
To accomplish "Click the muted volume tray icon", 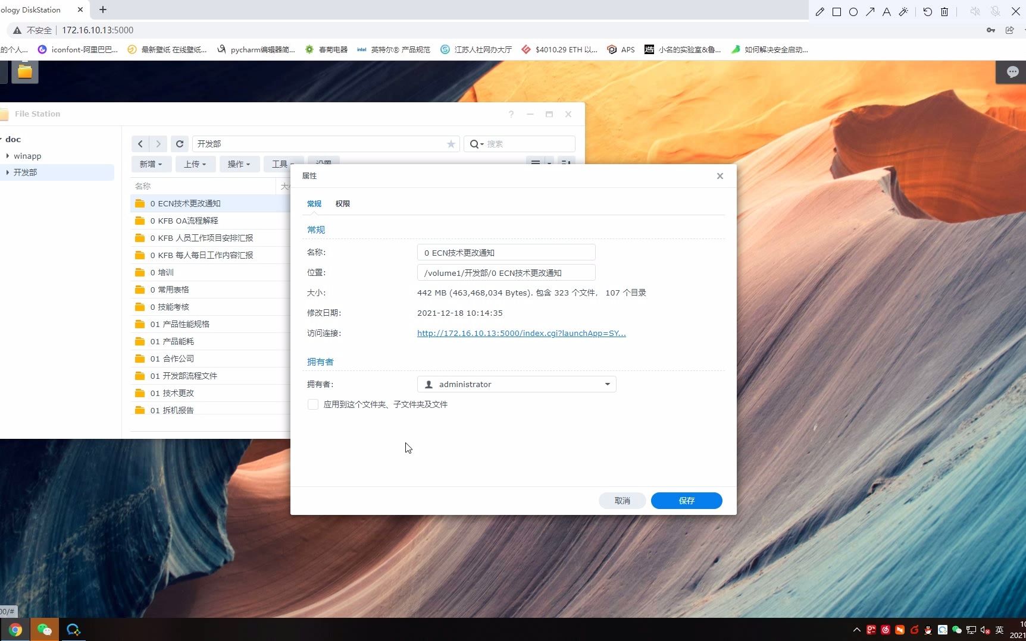I will tap(985, 630).
